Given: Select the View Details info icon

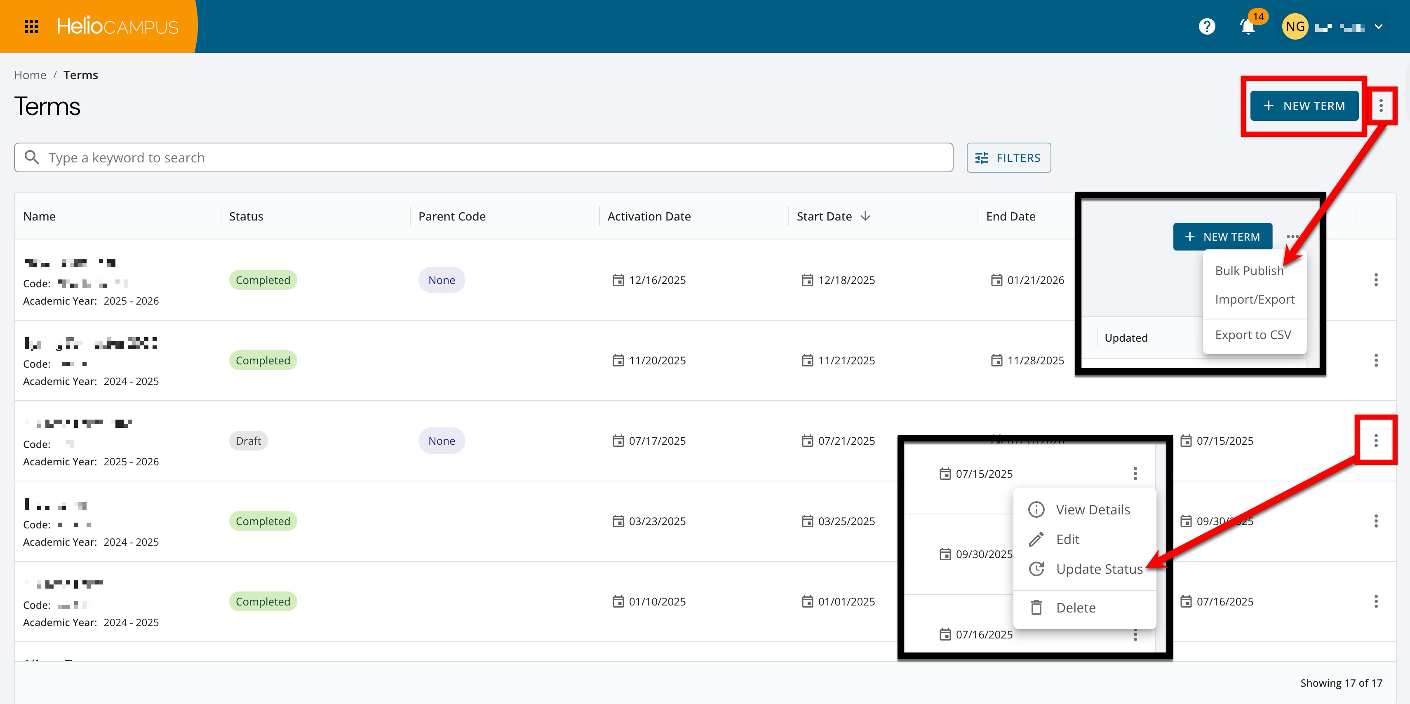Looking at the screenshot, I should click(x=1036, y=509).
